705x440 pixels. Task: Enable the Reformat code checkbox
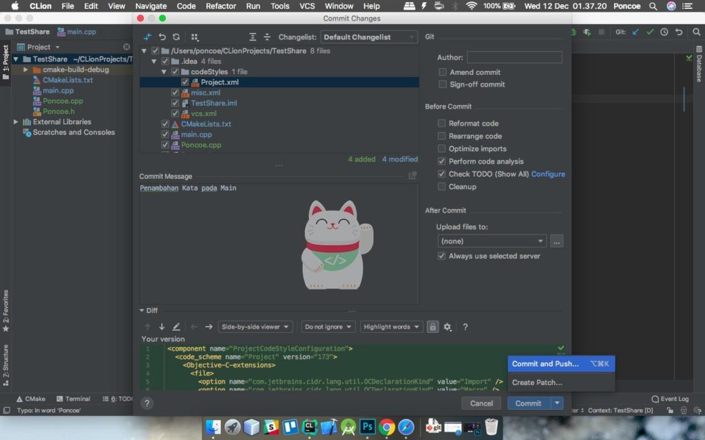click(x=441, y=123)
